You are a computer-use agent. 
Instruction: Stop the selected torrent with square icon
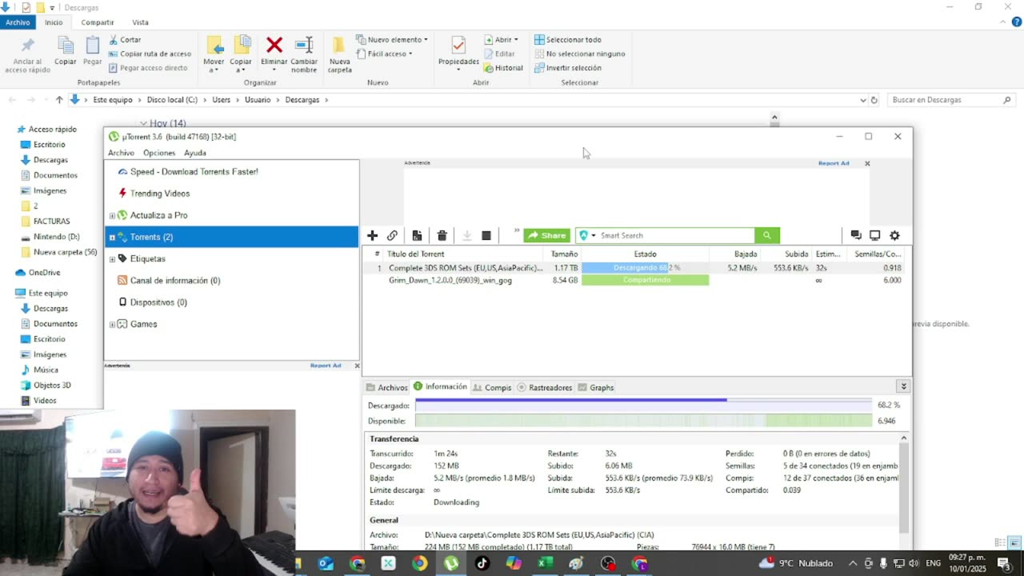pos(486,235)
